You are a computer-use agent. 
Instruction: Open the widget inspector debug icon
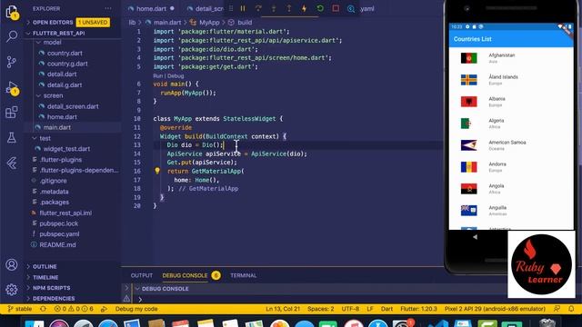tap(351, 8)
